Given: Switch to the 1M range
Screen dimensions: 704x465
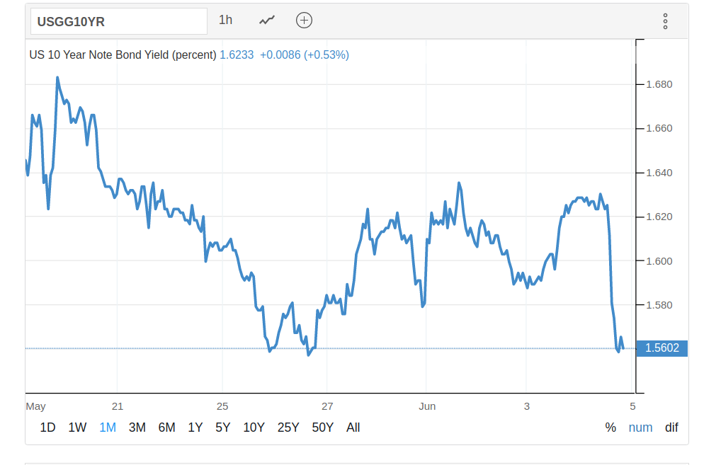Looking at the screenshot, I should pos(108,427).
